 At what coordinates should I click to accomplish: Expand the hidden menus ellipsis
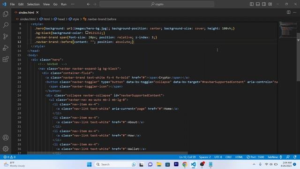click(x=73, y=4)
